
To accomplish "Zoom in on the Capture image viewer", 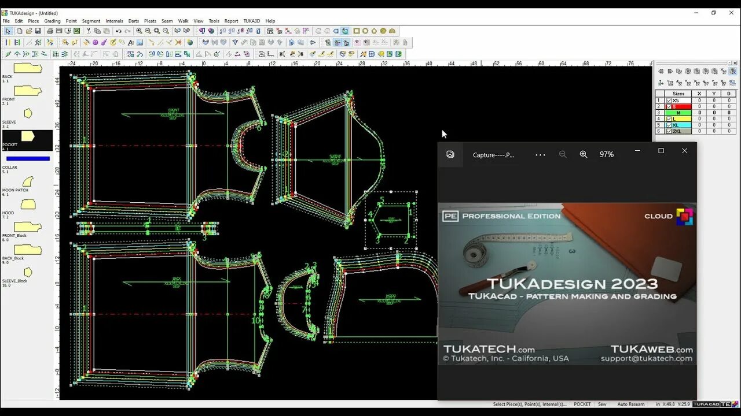I will pos(584,154).
